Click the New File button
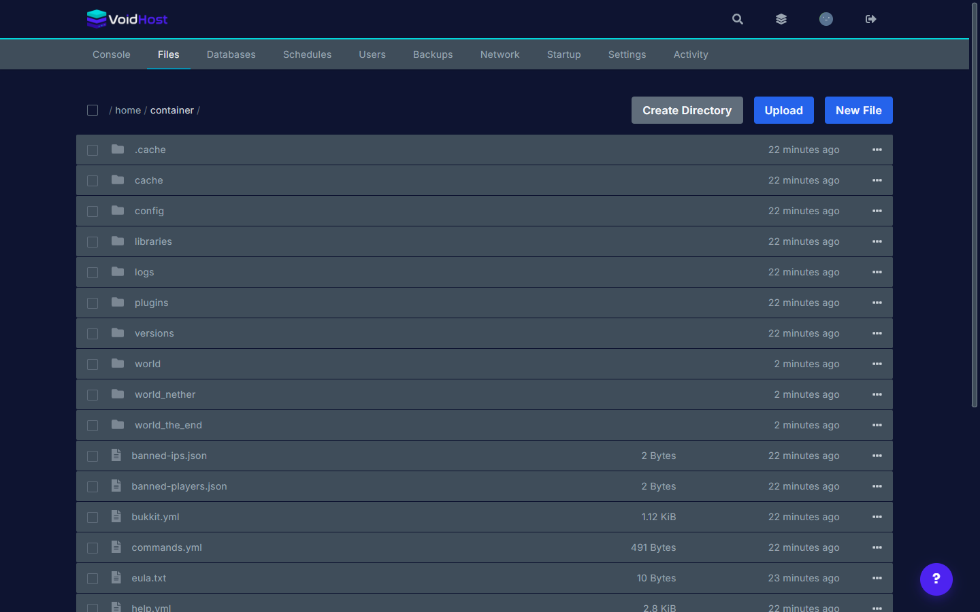 859,110
